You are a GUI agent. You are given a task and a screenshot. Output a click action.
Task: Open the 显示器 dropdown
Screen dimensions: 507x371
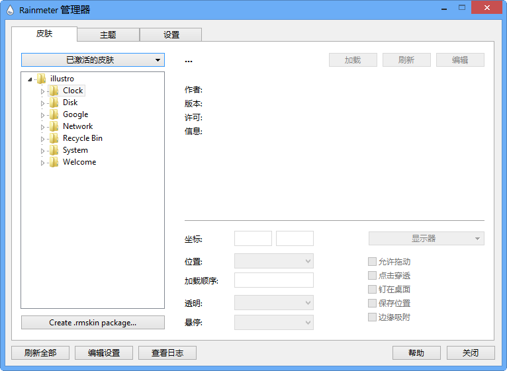click(x=426, y=239)
